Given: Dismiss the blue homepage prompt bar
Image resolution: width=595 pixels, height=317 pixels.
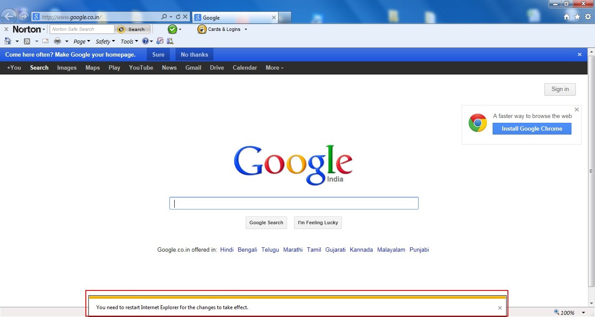Looking at the screenshot, I should (580, 54).
